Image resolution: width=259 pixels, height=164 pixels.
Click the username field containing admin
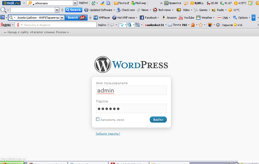point(131,90)
